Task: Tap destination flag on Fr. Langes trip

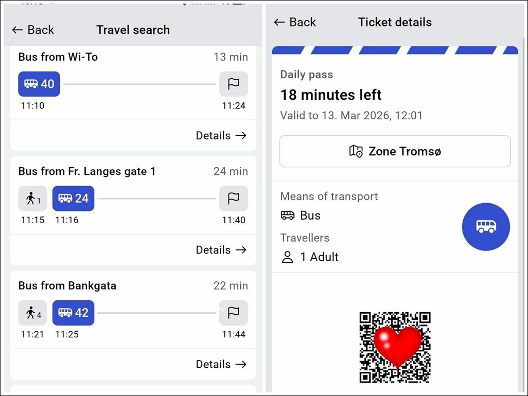Action: point(234,199)
